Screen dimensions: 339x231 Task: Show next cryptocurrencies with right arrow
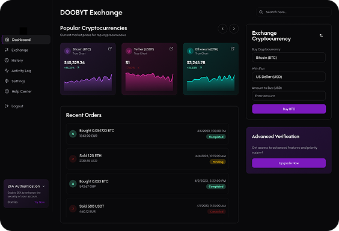tap(234, 29)
